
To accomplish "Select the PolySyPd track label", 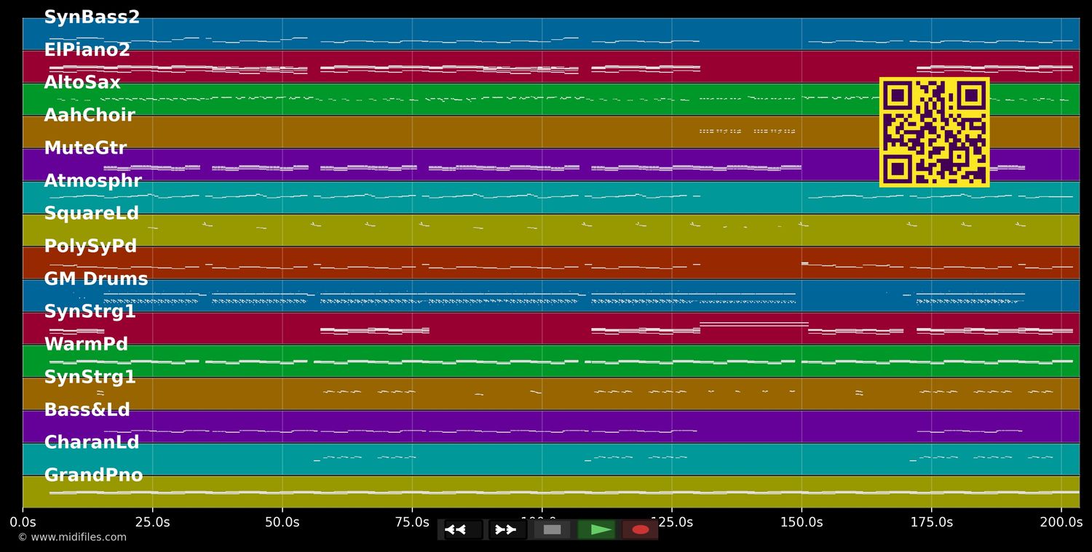I will click(x=90, y=247).
